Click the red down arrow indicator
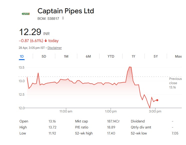Screen dimensions: 186x145 click(46, 41)
